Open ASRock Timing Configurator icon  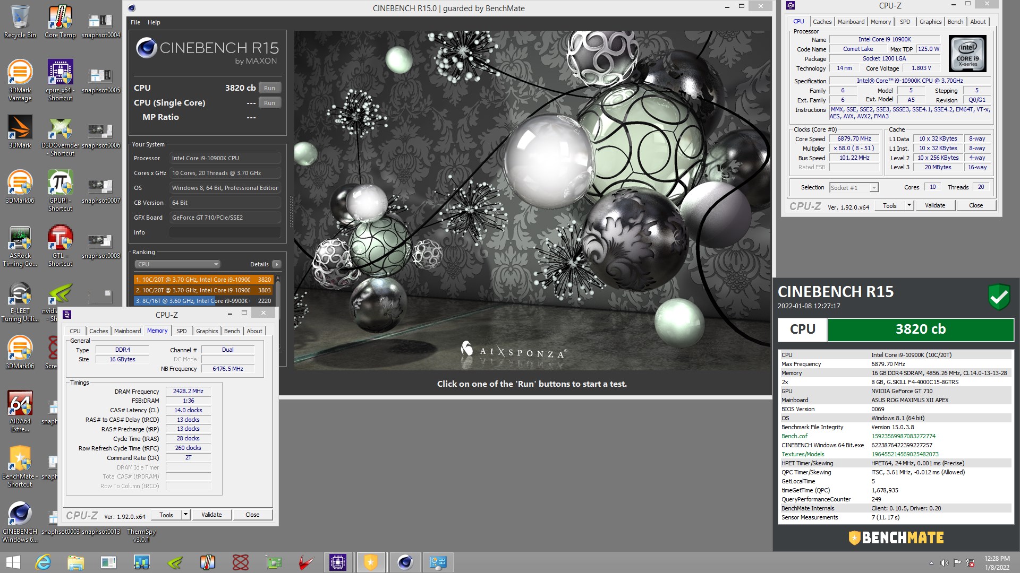click(20, 246)
